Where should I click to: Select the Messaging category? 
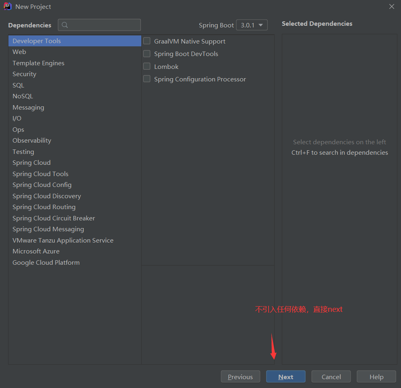click(x=74, y=107)
